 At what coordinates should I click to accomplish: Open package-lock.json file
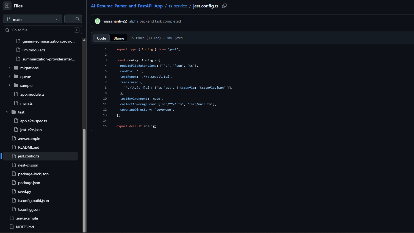pos(33,174)
